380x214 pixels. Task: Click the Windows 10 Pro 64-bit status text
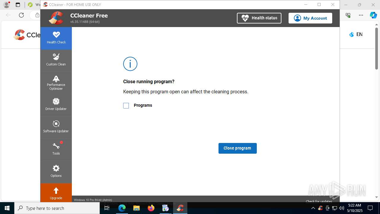(93, 200)
